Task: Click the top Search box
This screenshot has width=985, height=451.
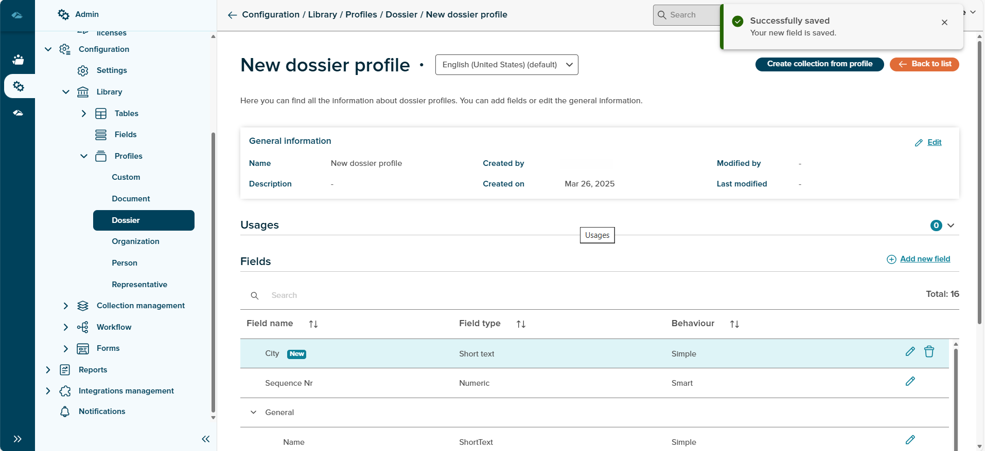Action: tap(687, 15)
